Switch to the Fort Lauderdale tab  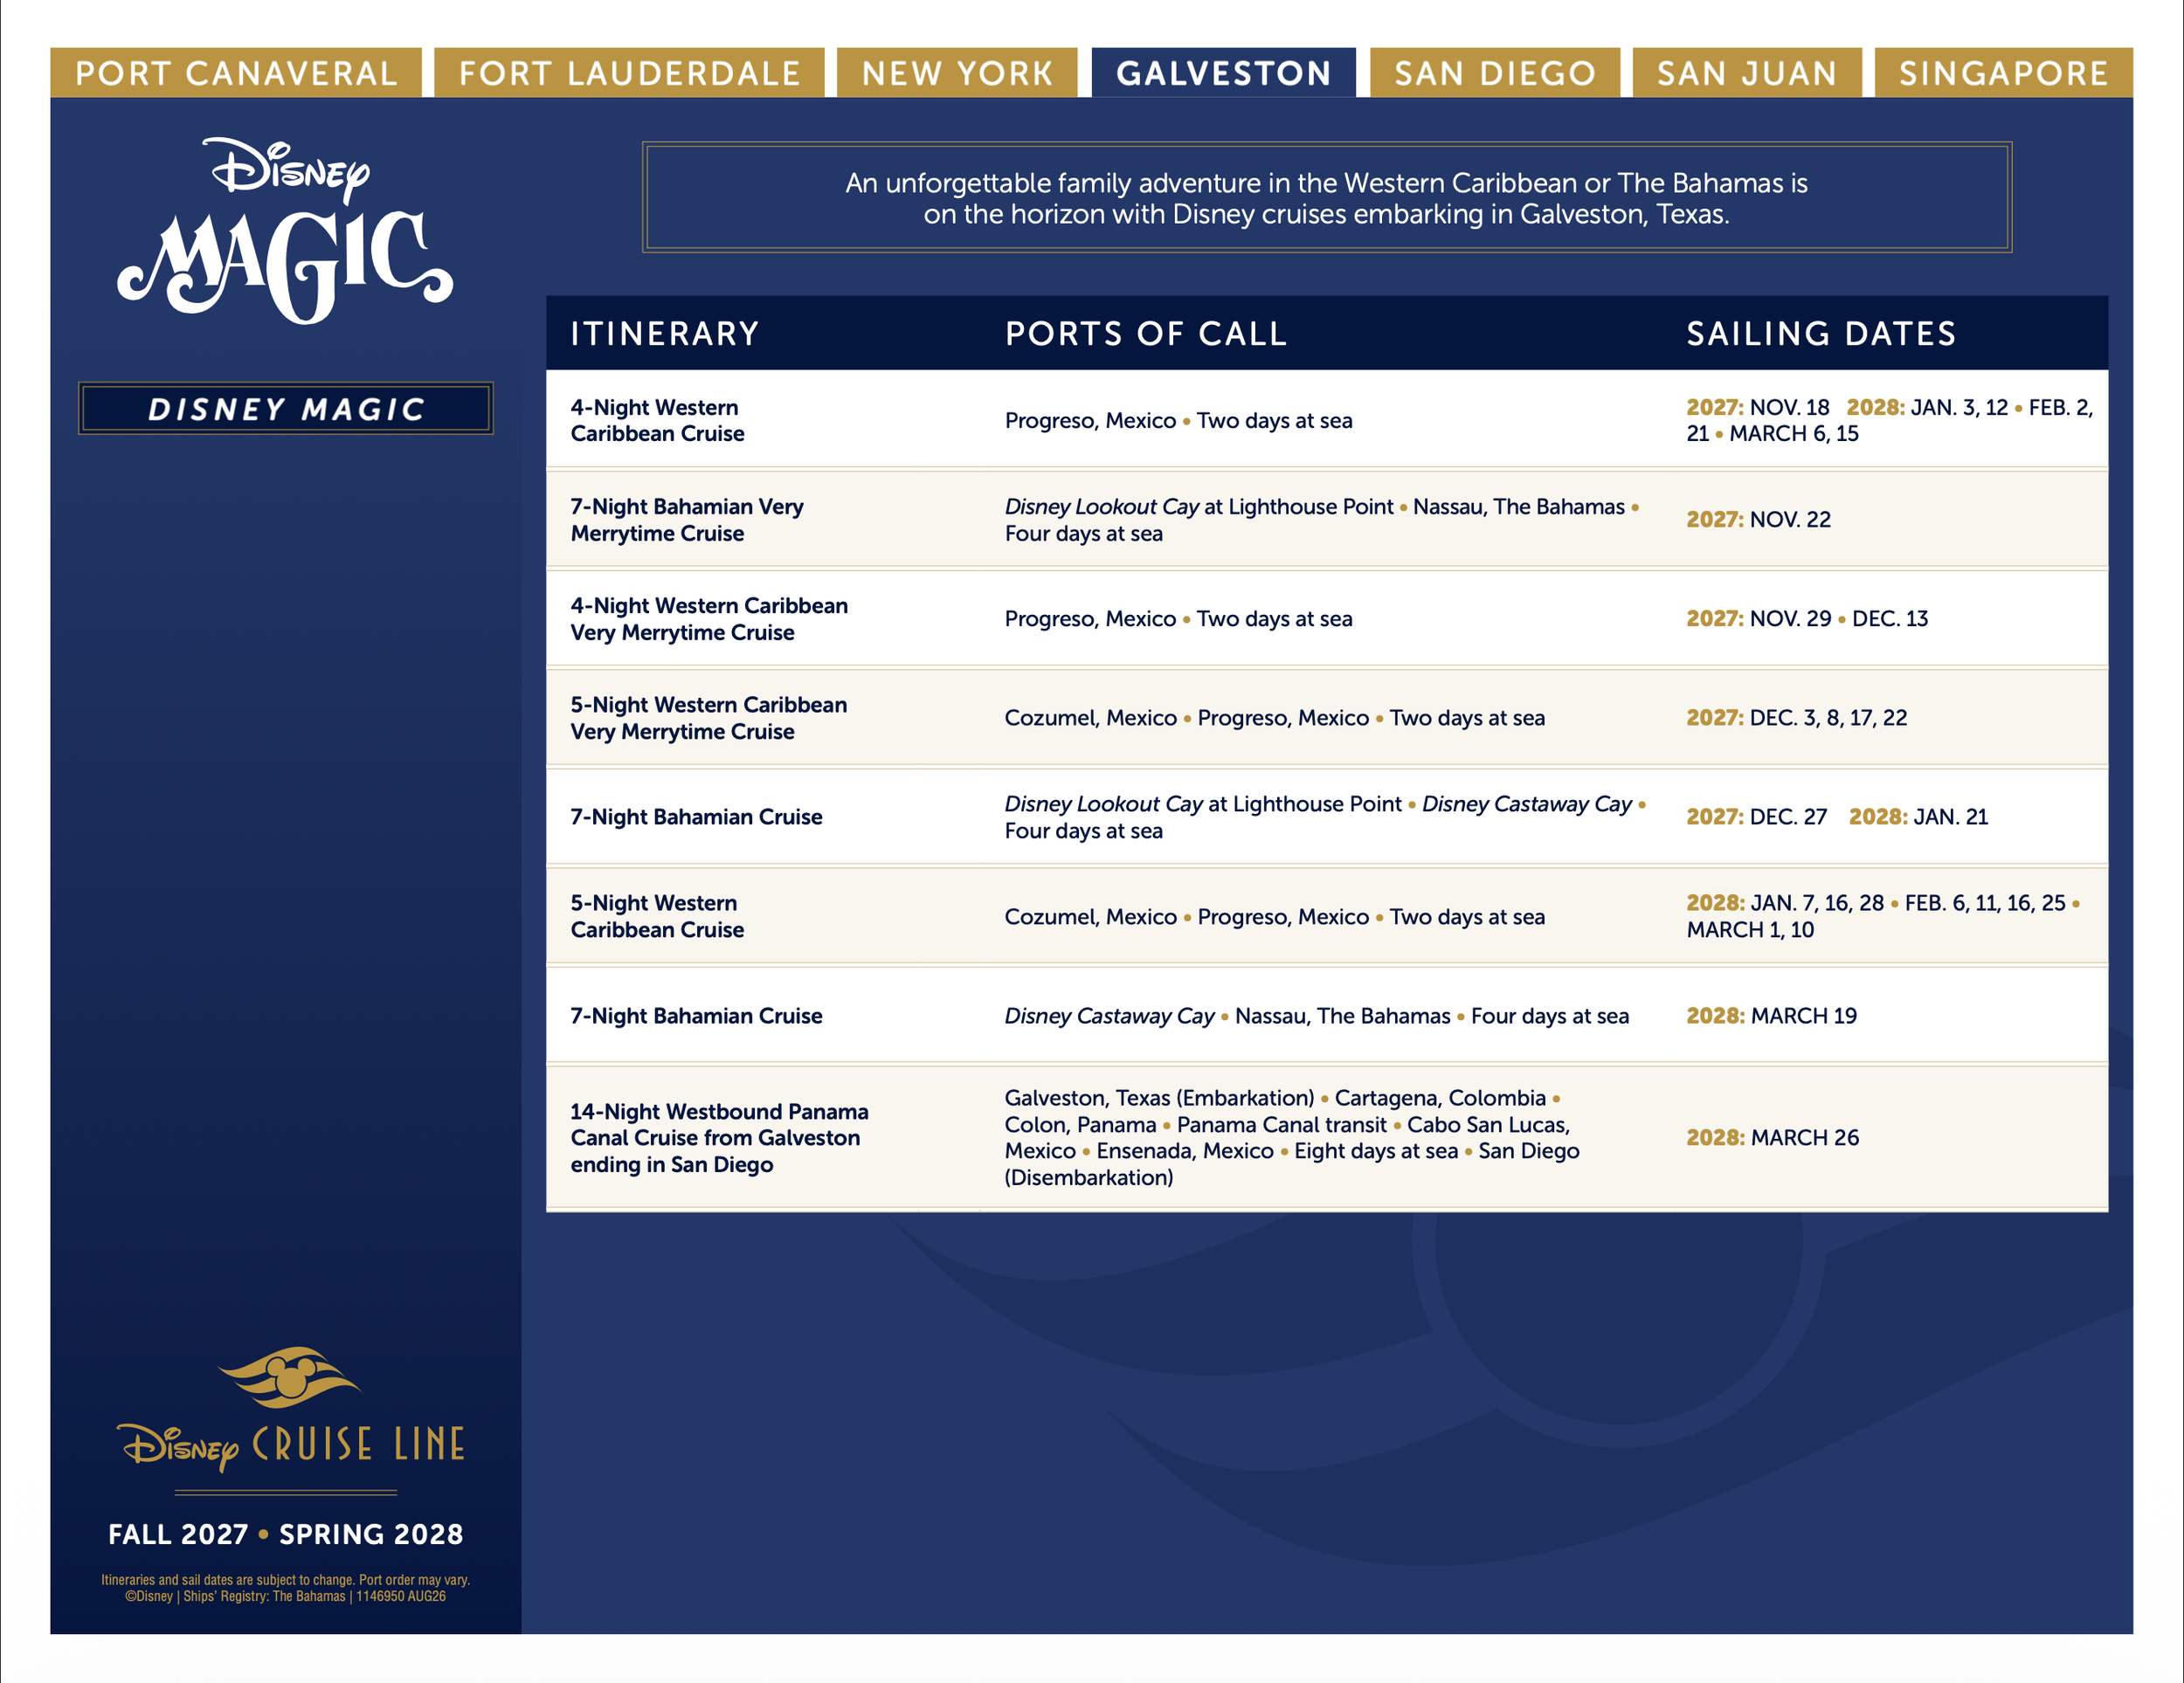tap(629, 73)
